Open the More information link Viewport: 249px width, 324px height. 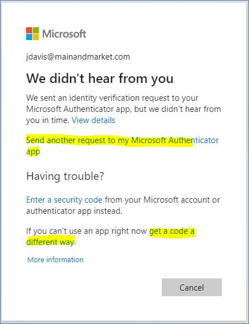[55, 260]
